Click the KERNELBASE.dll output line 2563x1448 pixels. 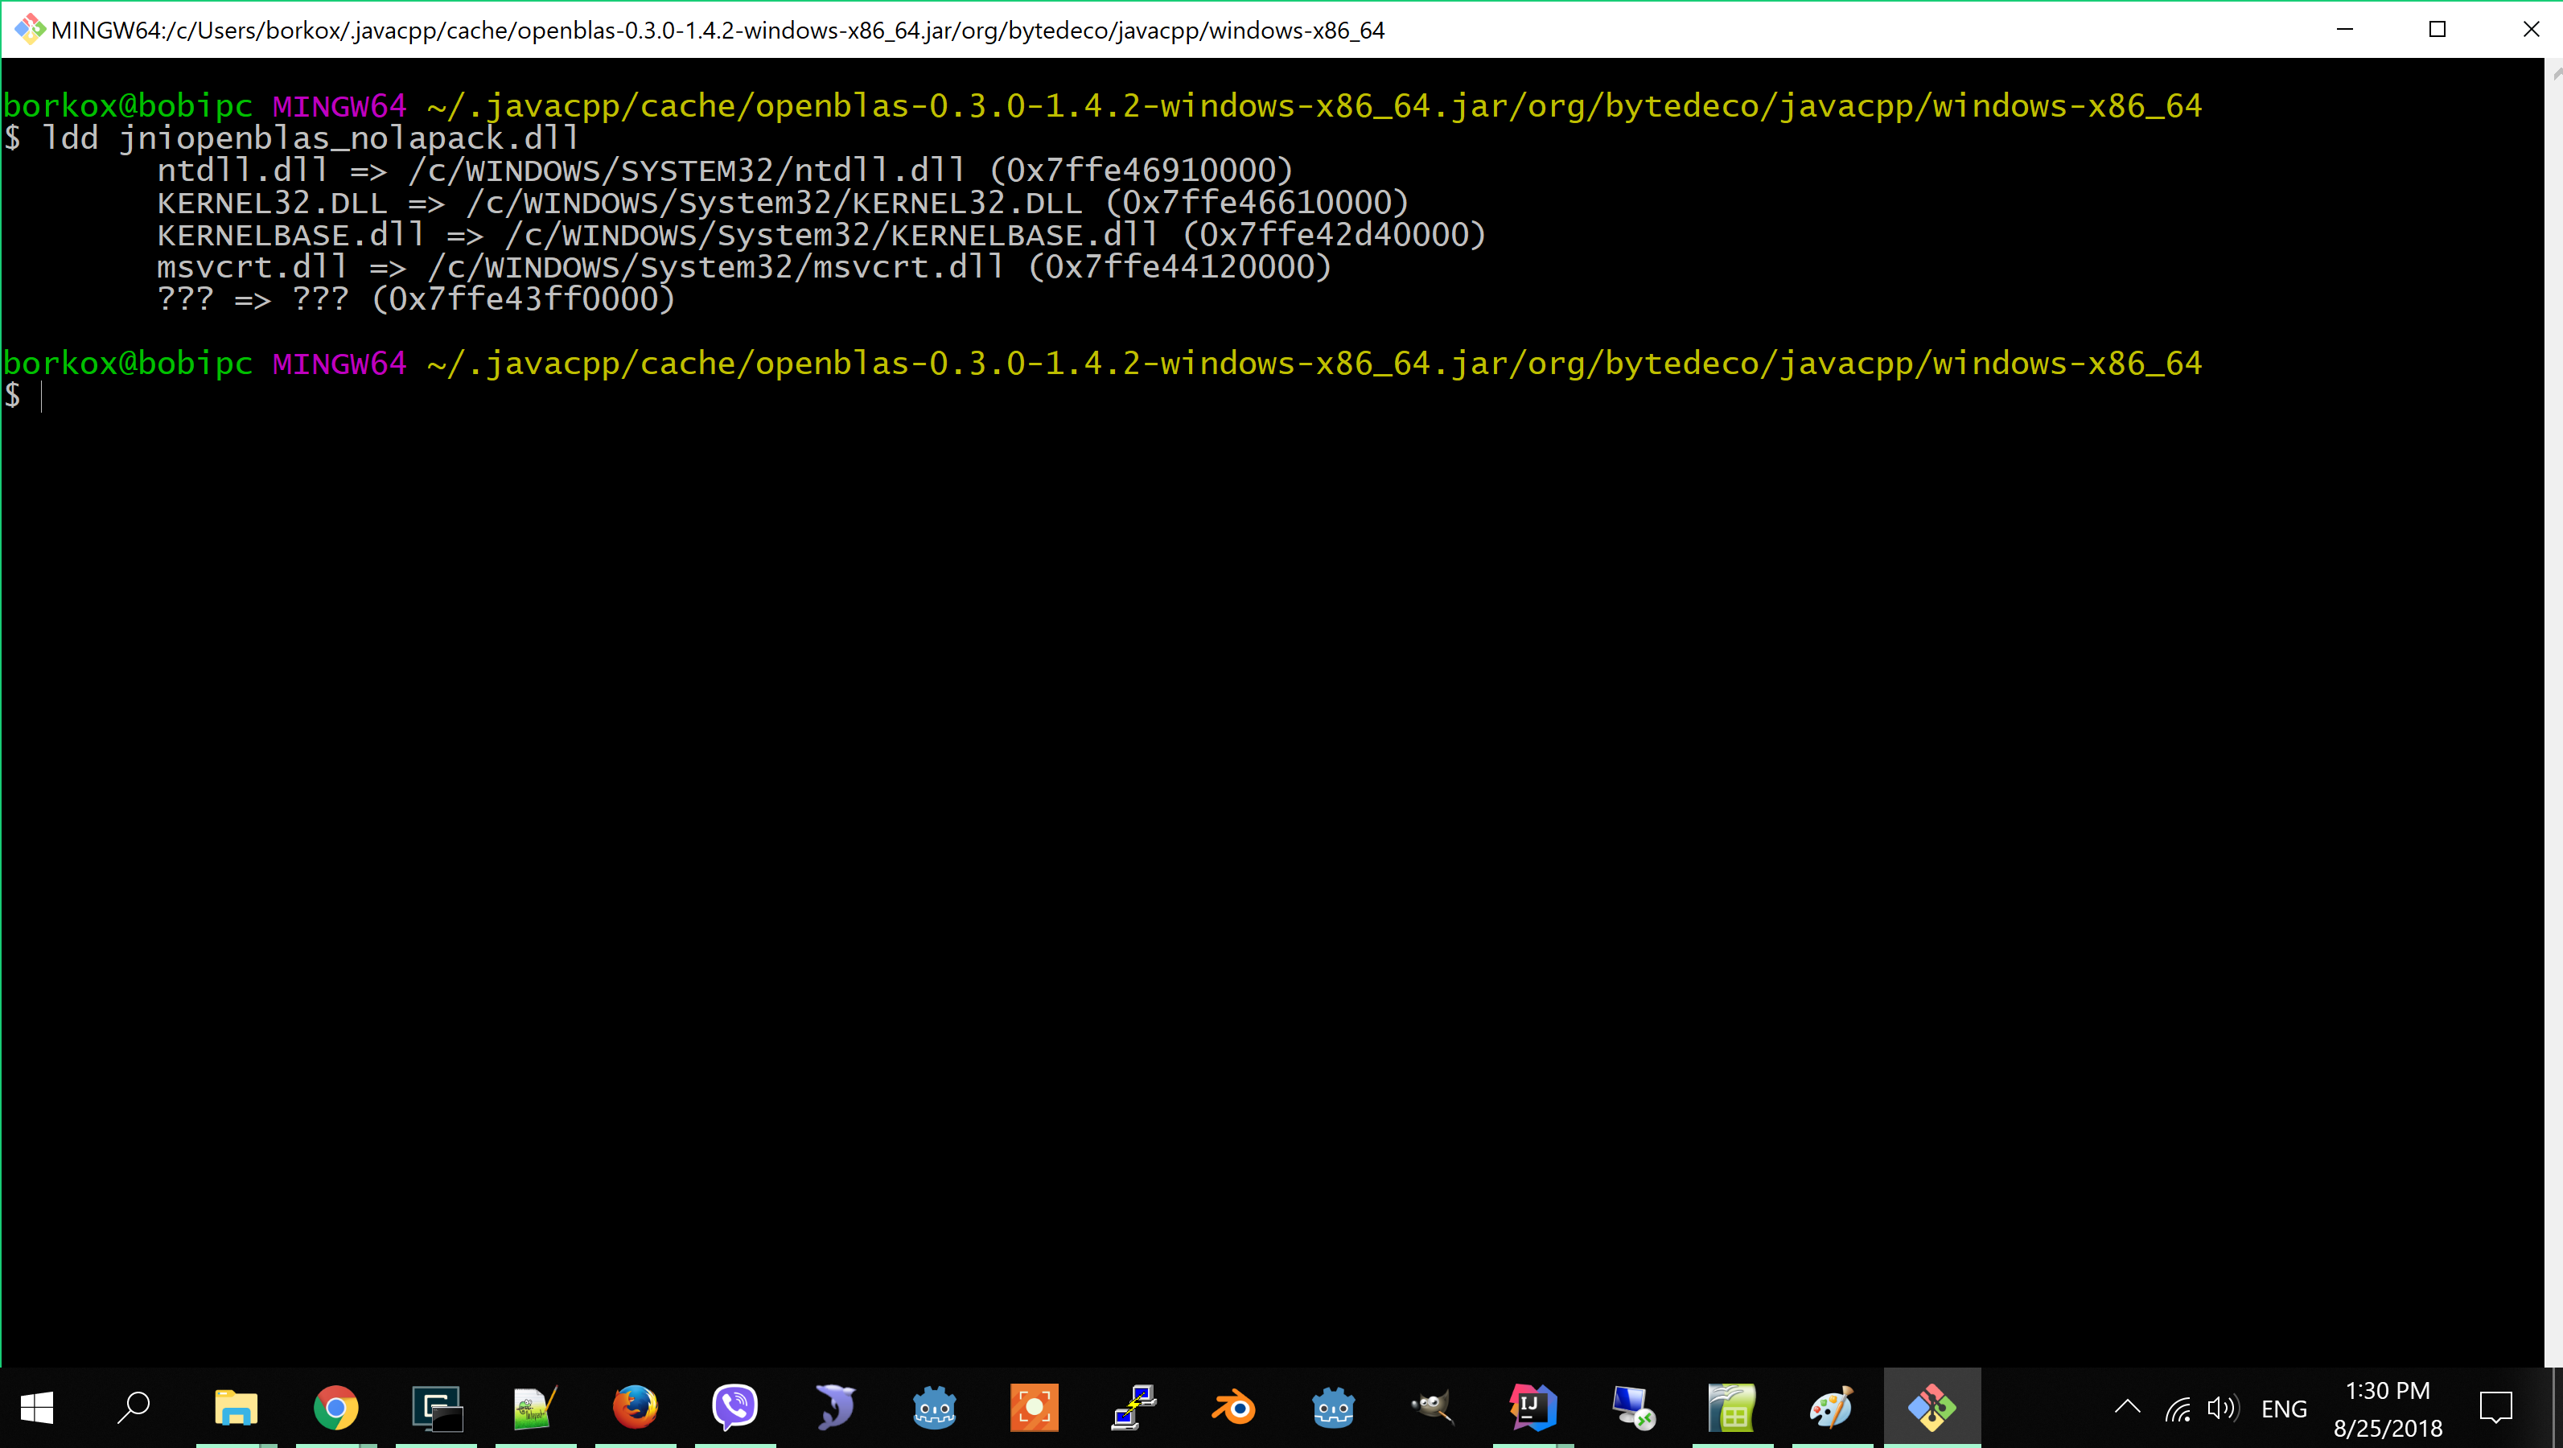pyautogui.click(x=821, y=234)
